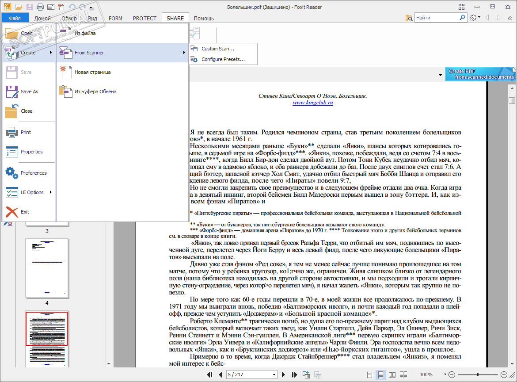517x382 pixels.
Task: Type in the Найти search field
Action: [437, 18]
